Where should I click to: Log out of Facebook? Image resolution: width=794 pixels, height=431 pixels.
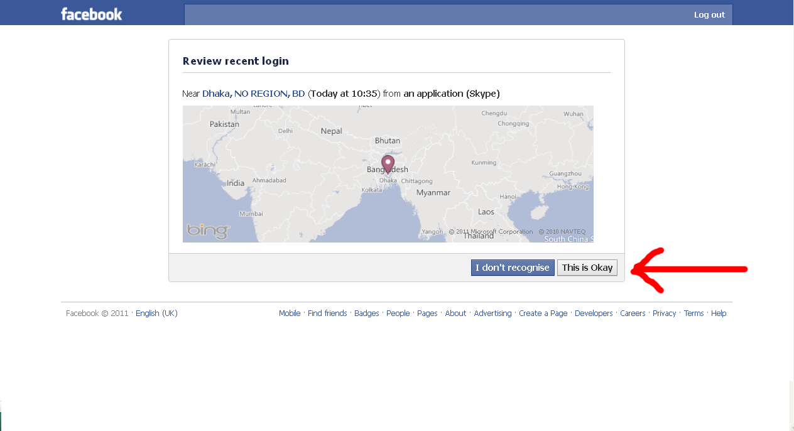[x=709, y=14]
